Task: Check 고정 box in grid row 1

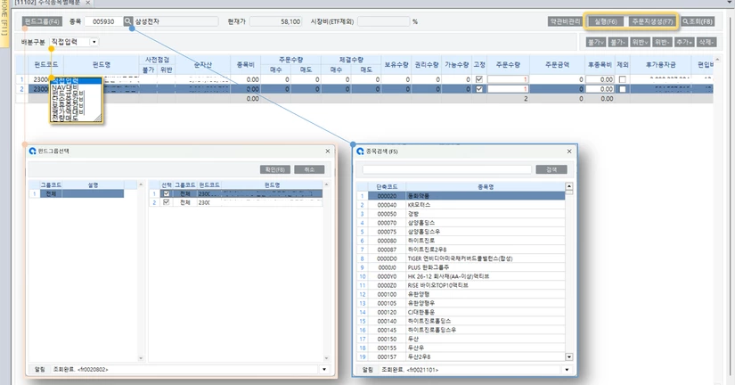Action: click(479, 79)
